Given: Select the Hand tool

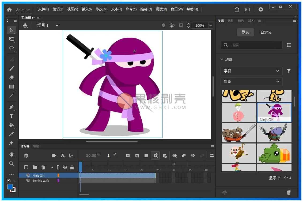Looking at the screenshot, I should [12, 154].
